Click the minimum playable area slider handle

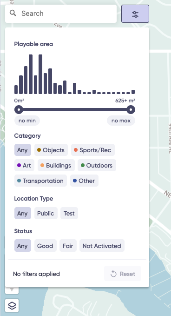point(19,110)
